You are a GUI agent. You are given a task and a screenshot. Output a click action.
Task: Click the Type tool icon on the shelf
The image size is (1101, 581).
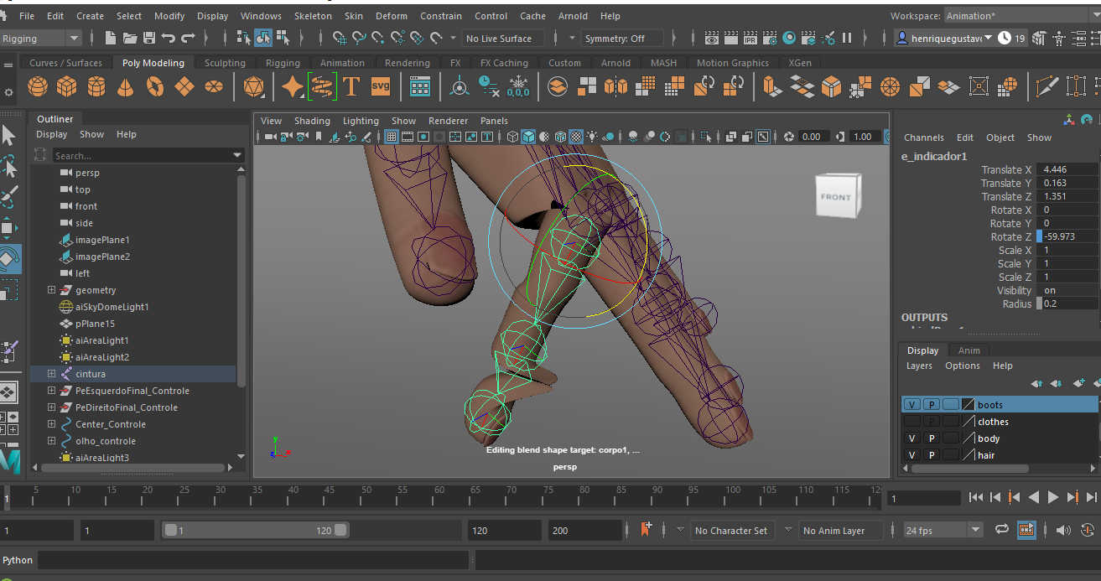351,86
